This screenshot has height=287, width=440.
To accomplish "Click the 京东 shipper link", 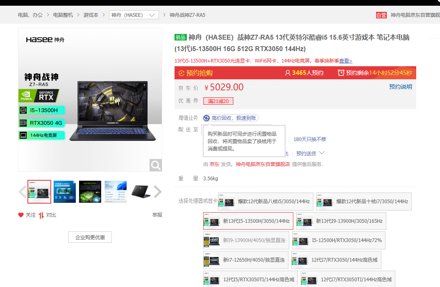I will tap(214, 164).
